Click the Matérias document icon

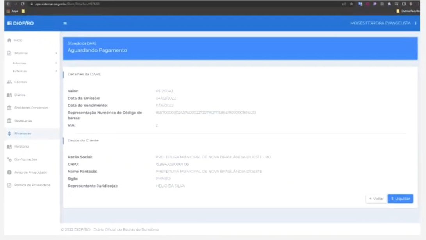(9, 53)
